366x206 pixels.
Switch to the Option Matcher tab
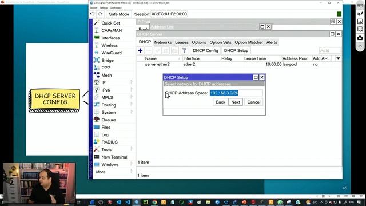pyautogui.click(x=249, y=42)
